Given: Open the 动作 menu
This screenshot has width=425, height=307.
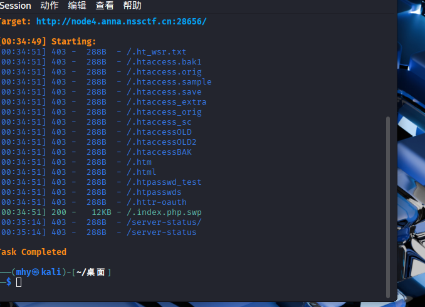Looking at the screenshot, I should tap(50, 6).
